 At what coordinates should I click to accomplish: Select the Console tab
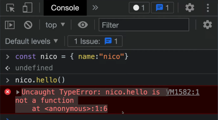click(65, 8)
